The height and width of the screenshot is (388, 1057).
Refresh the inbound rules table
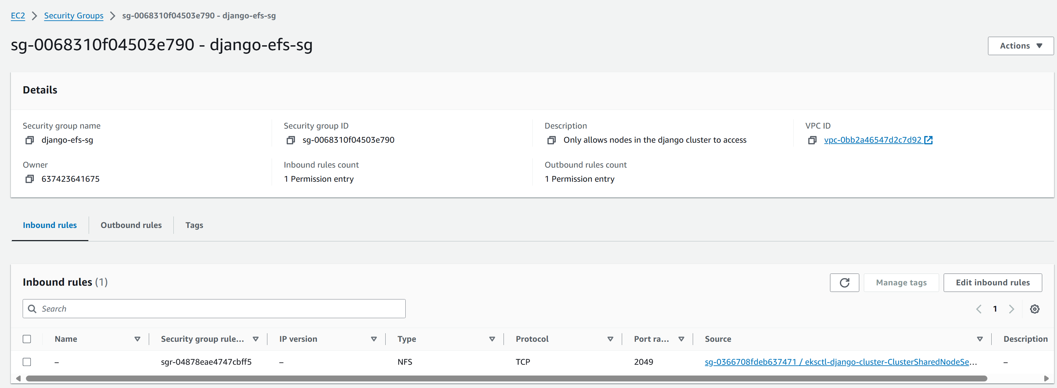pyautogui.click(x=844, y=283)
